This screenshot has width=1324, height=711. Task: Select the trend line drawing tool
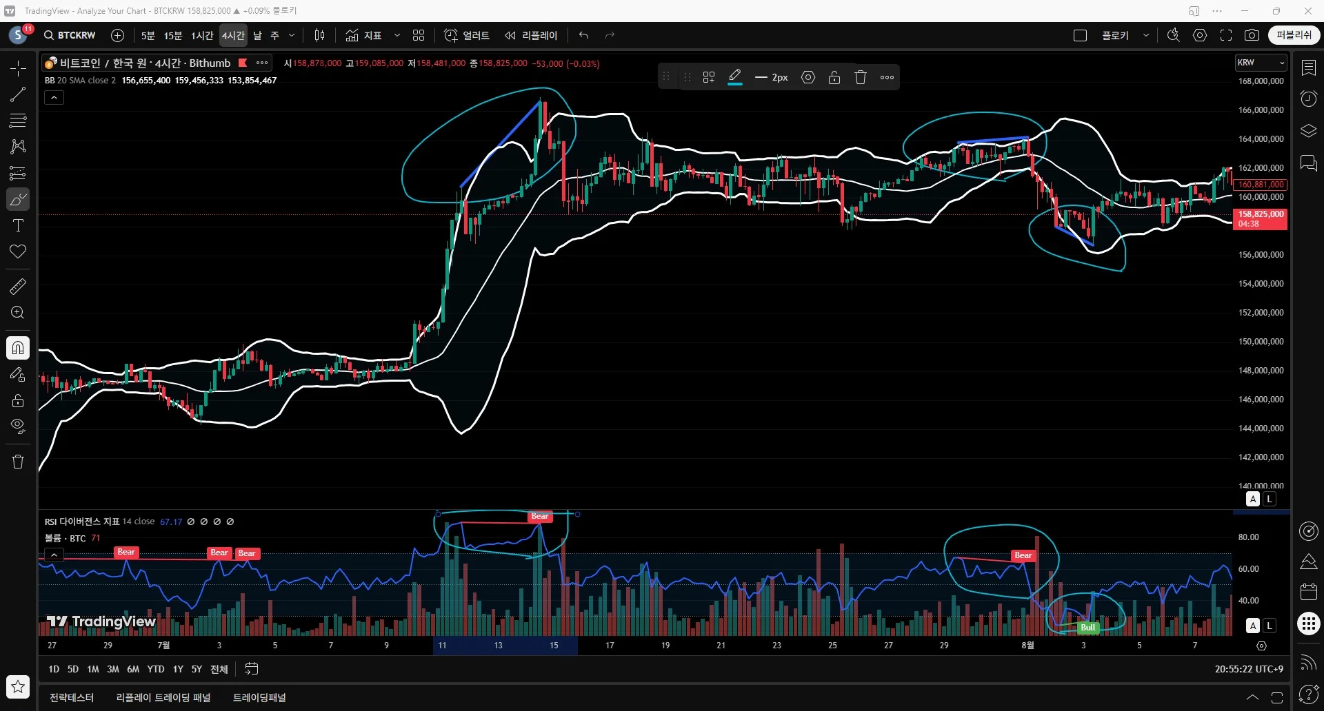[18, 94]
